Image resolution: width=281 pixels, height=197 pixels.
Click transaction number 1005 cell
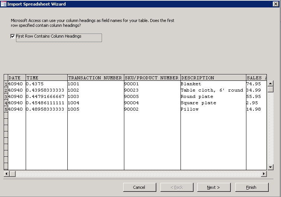96,109
